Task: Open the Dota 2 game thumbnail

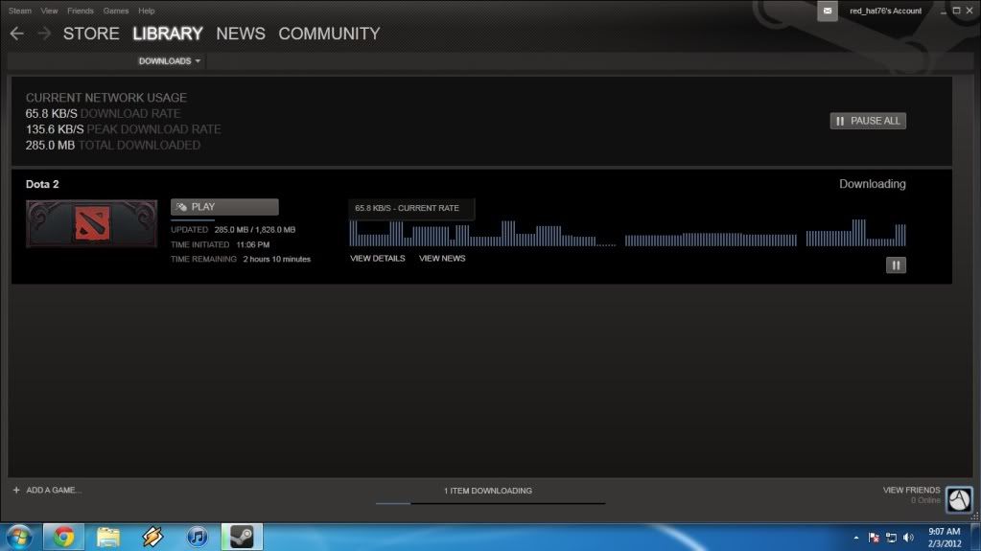Action: (92, 223)
